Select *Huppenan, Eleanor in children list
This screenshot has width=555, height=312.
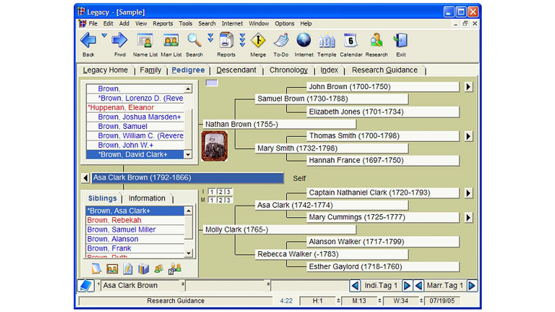(x=135, y=107)
